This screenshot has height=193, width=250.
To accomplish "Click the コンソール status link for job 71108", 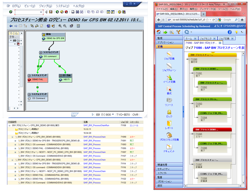I will click(x=134, y=125).
